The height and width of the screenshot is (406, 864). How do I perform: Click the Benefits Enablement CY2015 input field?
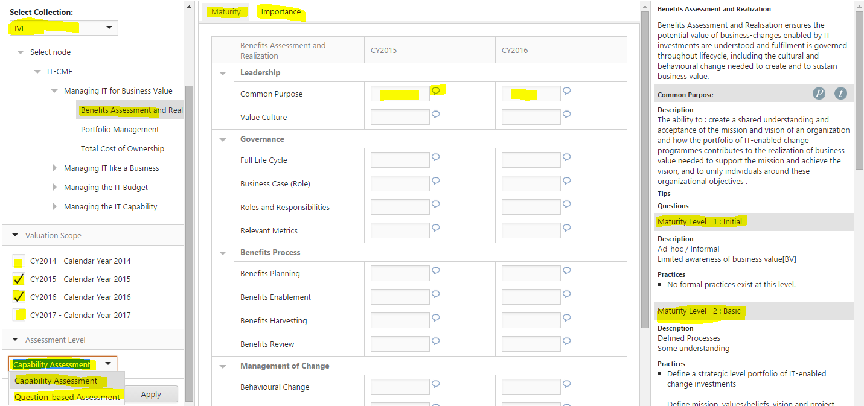pyautogui.click(x=400, y=297)
